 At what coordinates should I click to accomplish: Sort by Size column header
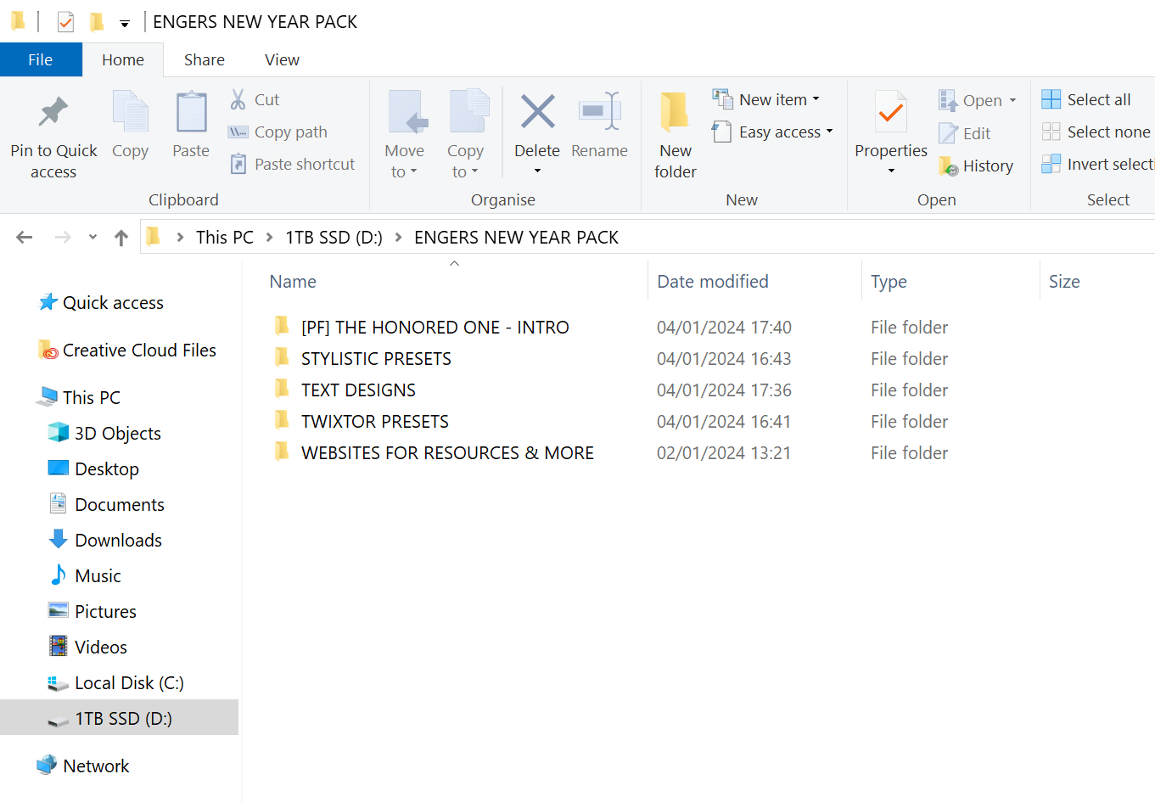tap(1064, 282)
